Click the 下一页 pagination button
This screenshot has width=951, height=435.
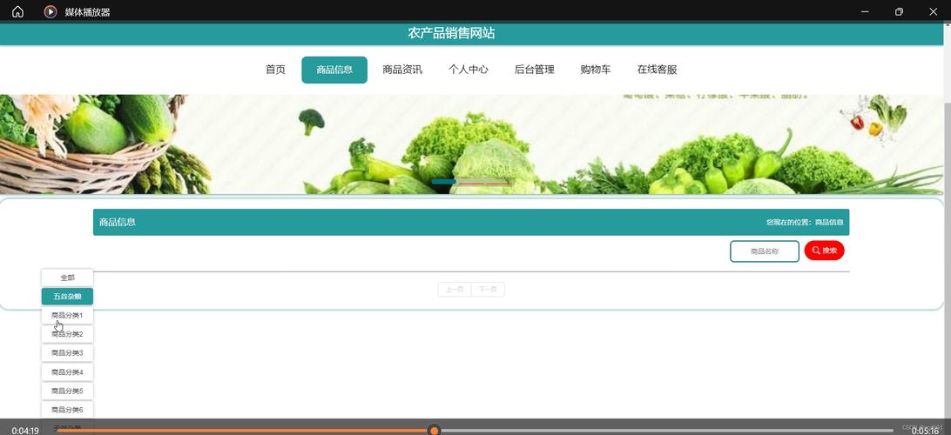click(x=488, y=290)
